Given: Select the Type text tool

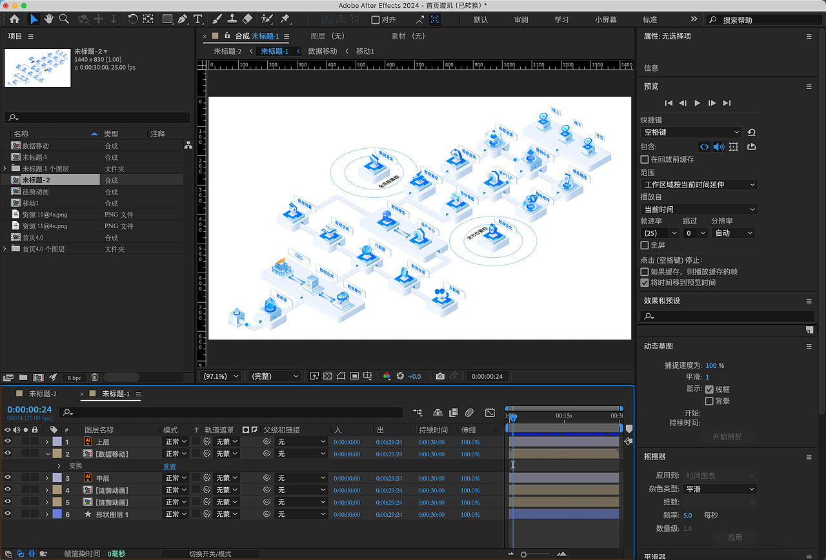Looking at the screenshot, I should [x=198, y=19].
